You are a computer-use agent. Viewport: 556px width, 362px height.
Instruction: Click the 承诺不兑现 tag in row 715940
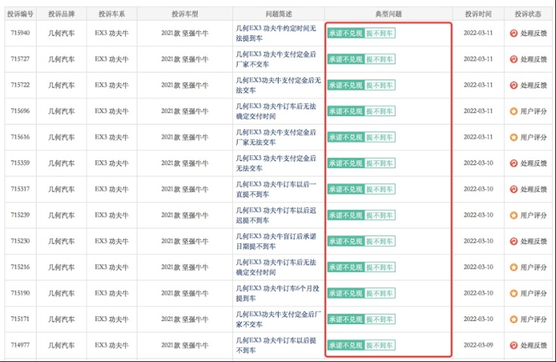click(346, 33)
